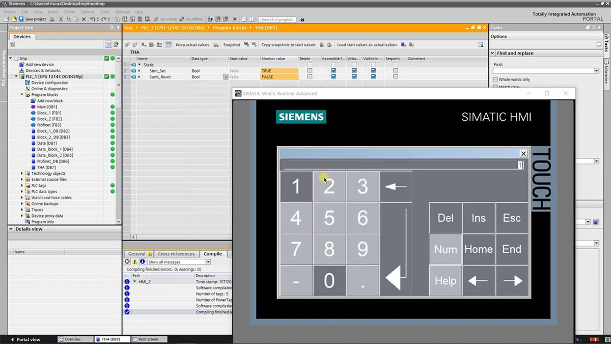Collapse Program blocks folder in tree
This screenshot has width=611, height=344.
pyautogui.click(x=22, y=95)
